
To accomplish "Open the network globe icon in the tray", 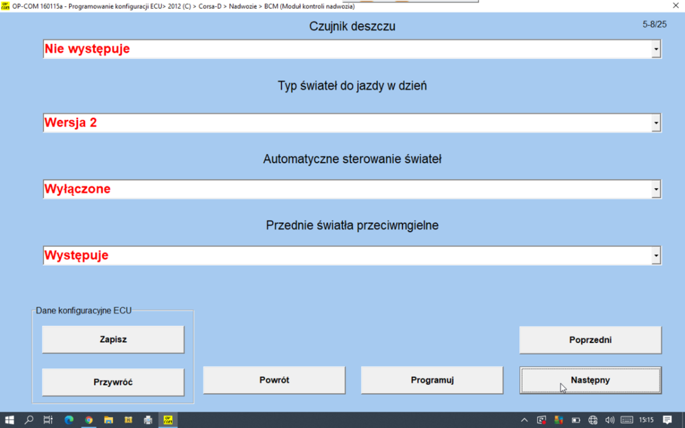I will [x=593, y=419].
